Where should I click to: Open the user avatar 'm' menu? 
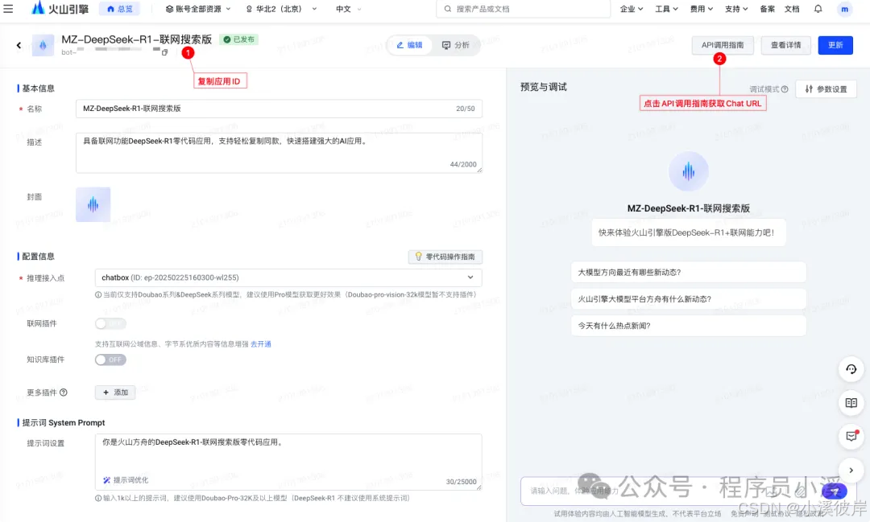[x=844, y=9]
